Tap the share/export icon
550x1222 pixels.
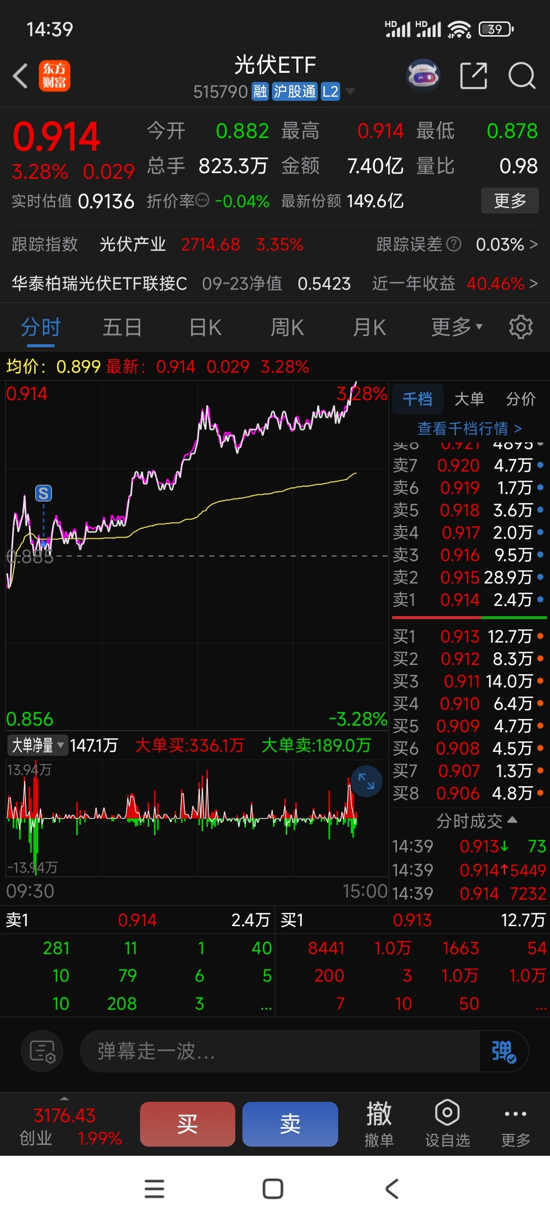point(474,76)
